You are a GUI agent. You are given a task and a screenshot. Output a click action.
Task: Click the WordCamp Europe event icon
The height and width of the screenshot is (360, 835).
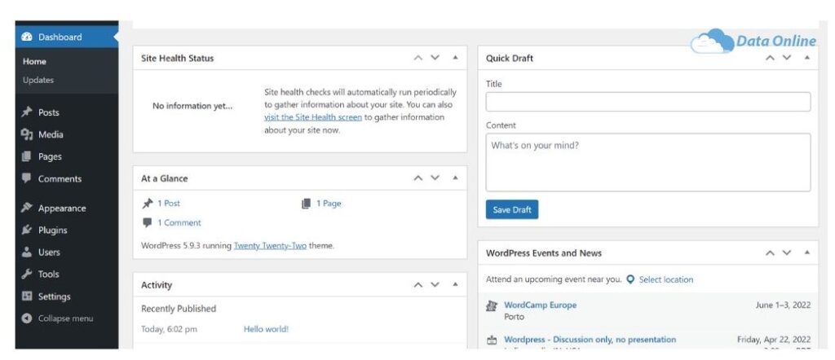click(x=492, y=305)
